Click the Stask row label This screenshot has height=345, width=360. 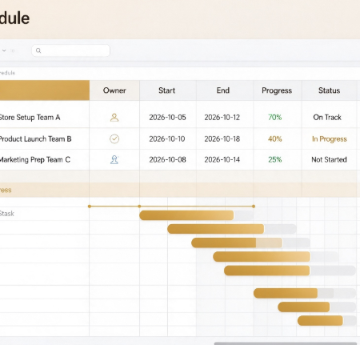pyautogui.click(x=7, y=214)
